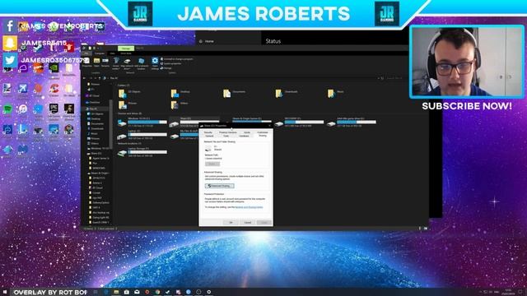
Task: Open the Network and Sharing Center link
Action: click(249, 207)
